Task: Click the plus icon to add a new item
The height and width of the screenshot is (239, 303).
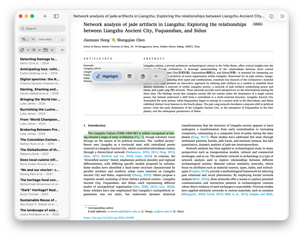Action: pos(45,16)
